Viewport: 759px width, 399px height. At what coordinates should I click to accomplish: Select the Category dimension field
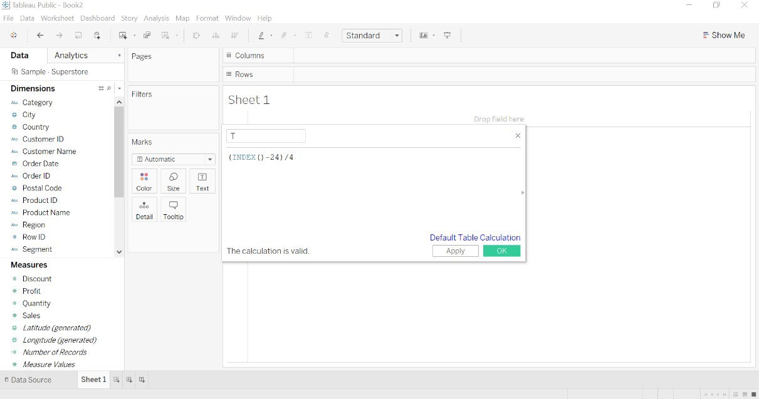(x=37, y=103)
